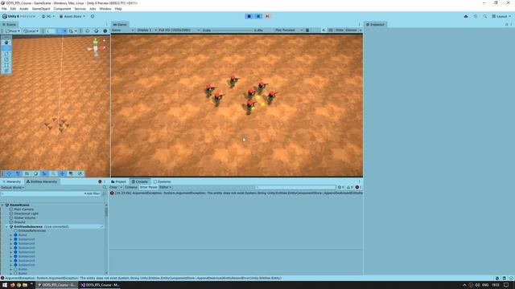Open the Help menu
The image size is (515, 289).
[x=118, y=9]
